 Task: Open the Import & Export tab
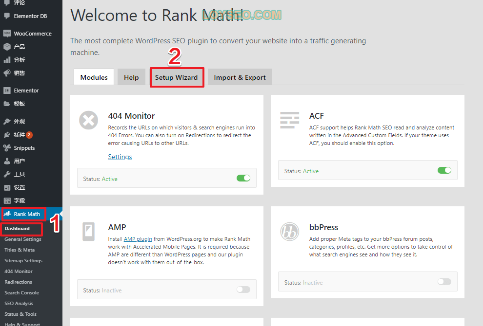[240, 77]
